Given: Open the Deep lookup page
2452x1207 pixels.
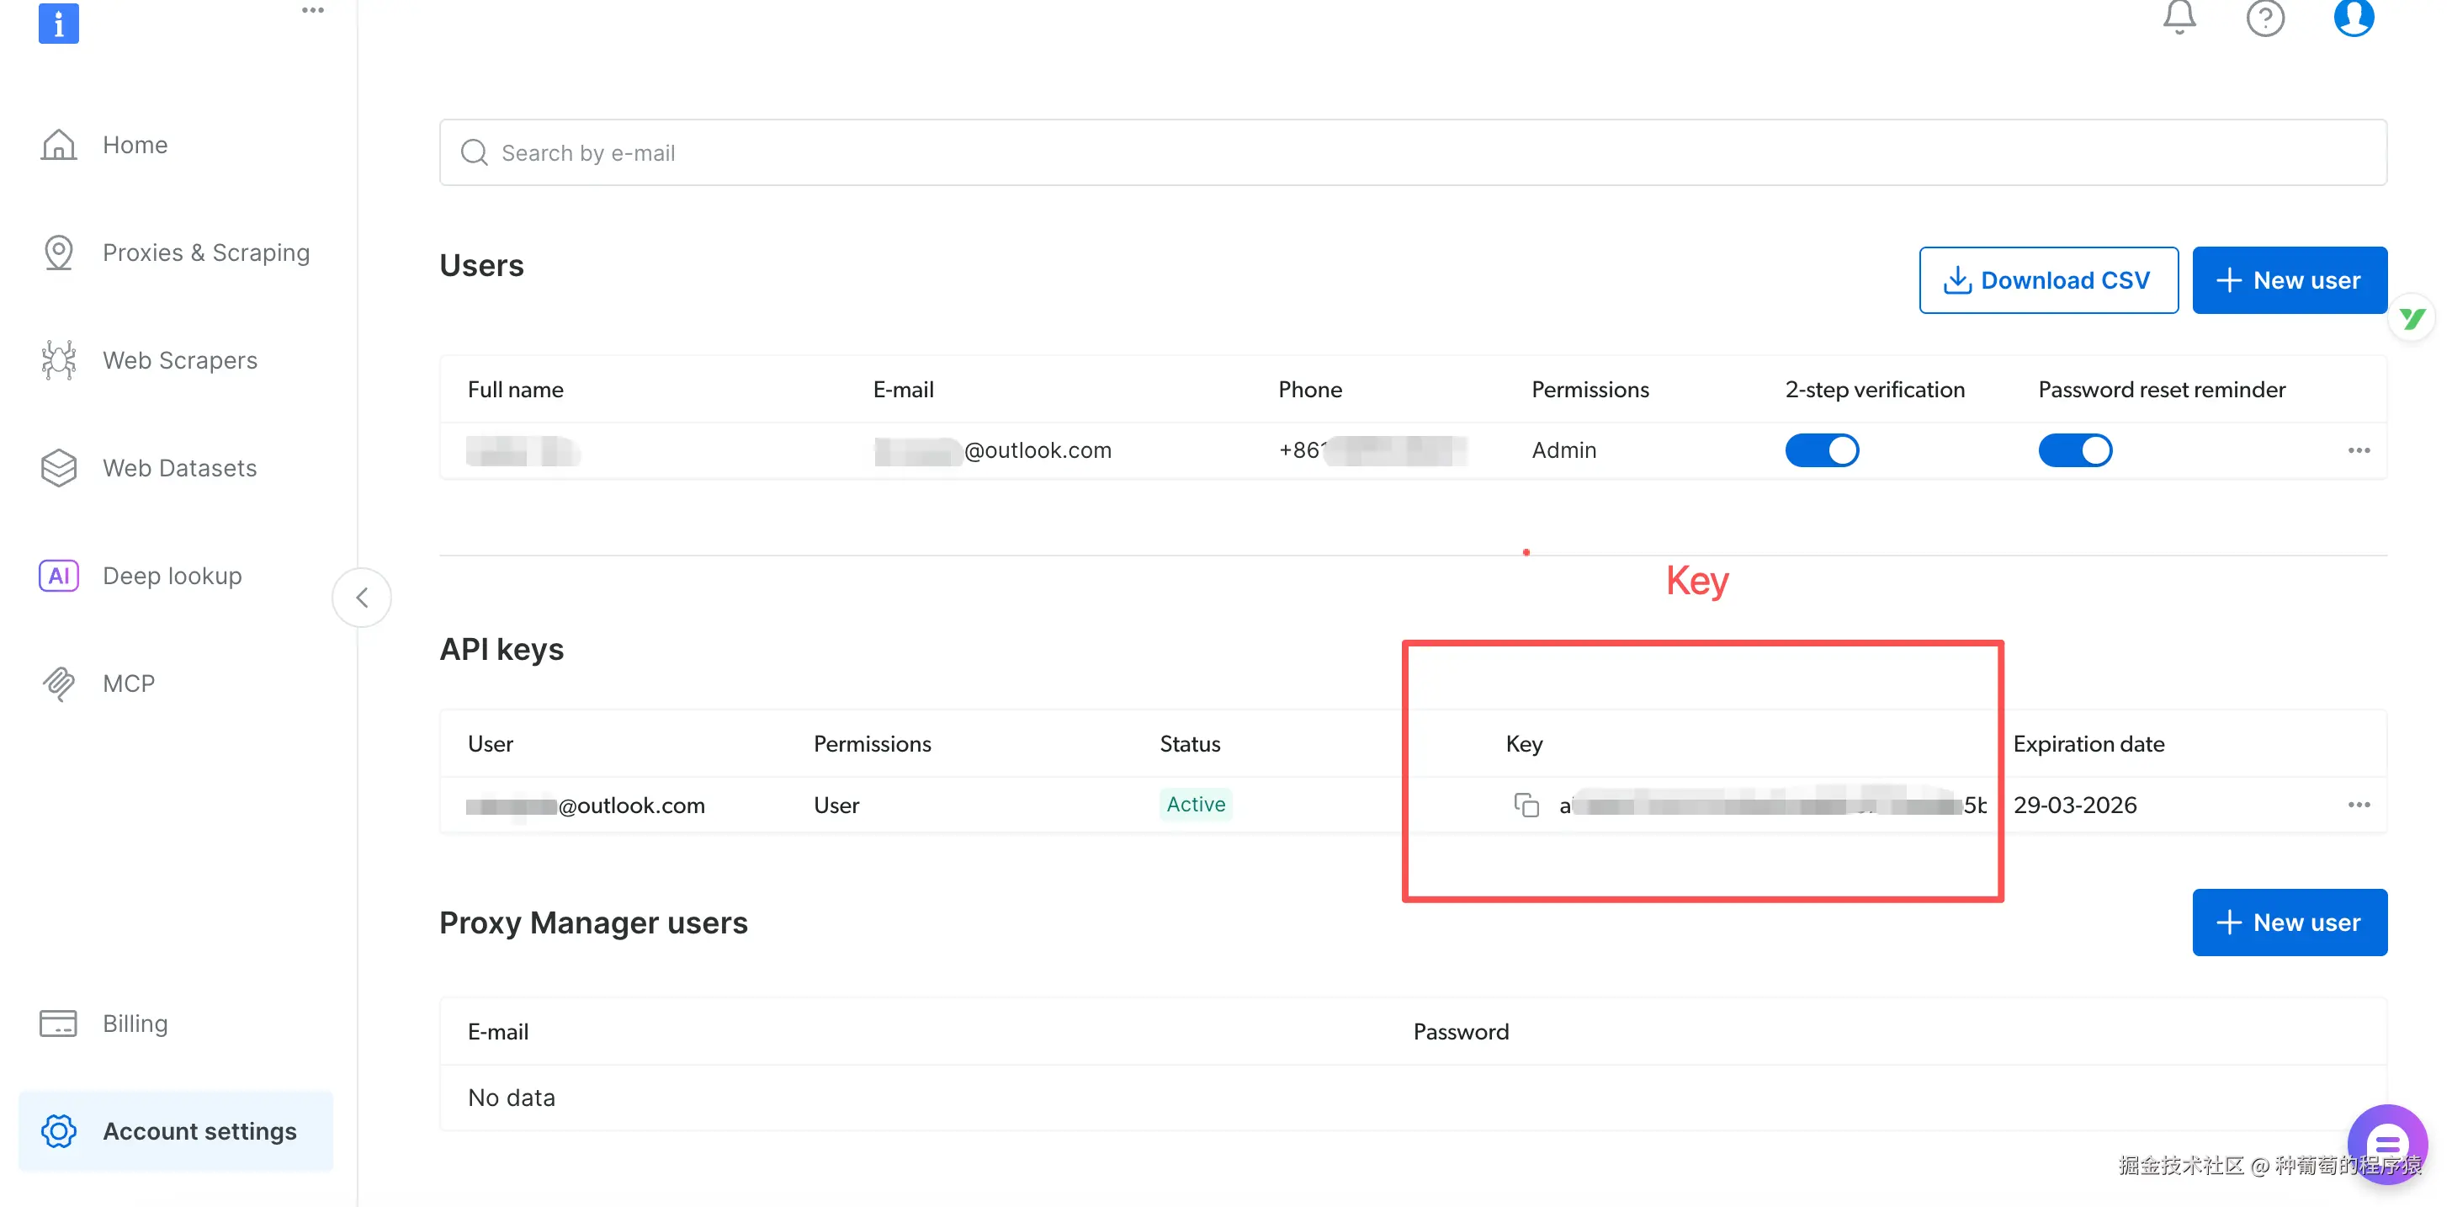Looking at the screenshot, I should point(172,575).
